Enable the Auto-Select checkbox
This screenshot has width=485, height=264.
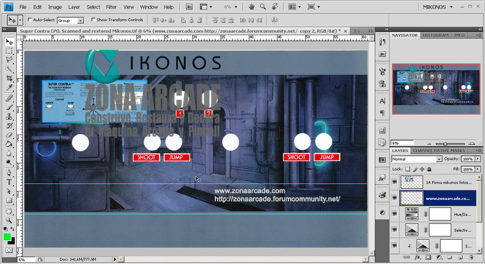(30, 20)
